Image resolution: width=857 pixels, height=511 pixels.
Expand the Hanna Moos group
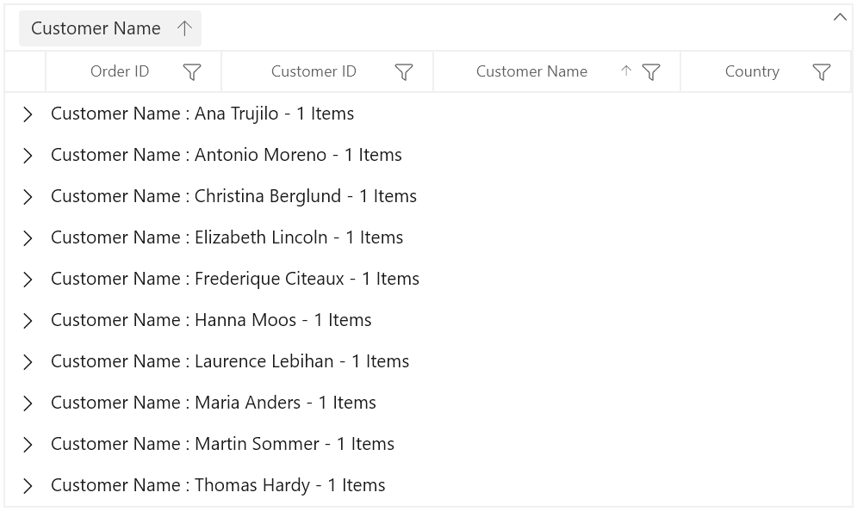tap(28, 321)
